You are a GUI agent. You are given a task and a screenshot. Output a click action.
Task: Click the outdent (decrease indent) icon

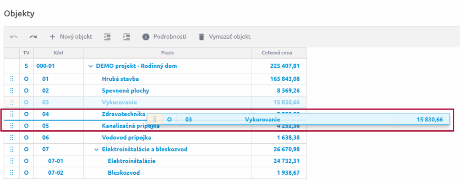point(107,37)
